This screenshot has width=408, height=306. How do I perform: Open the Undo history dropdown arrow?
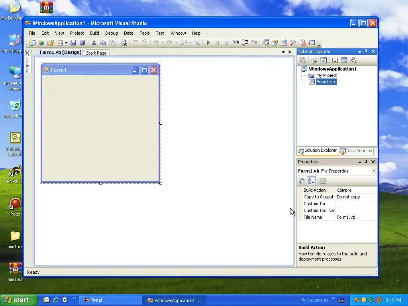point(163,43)
